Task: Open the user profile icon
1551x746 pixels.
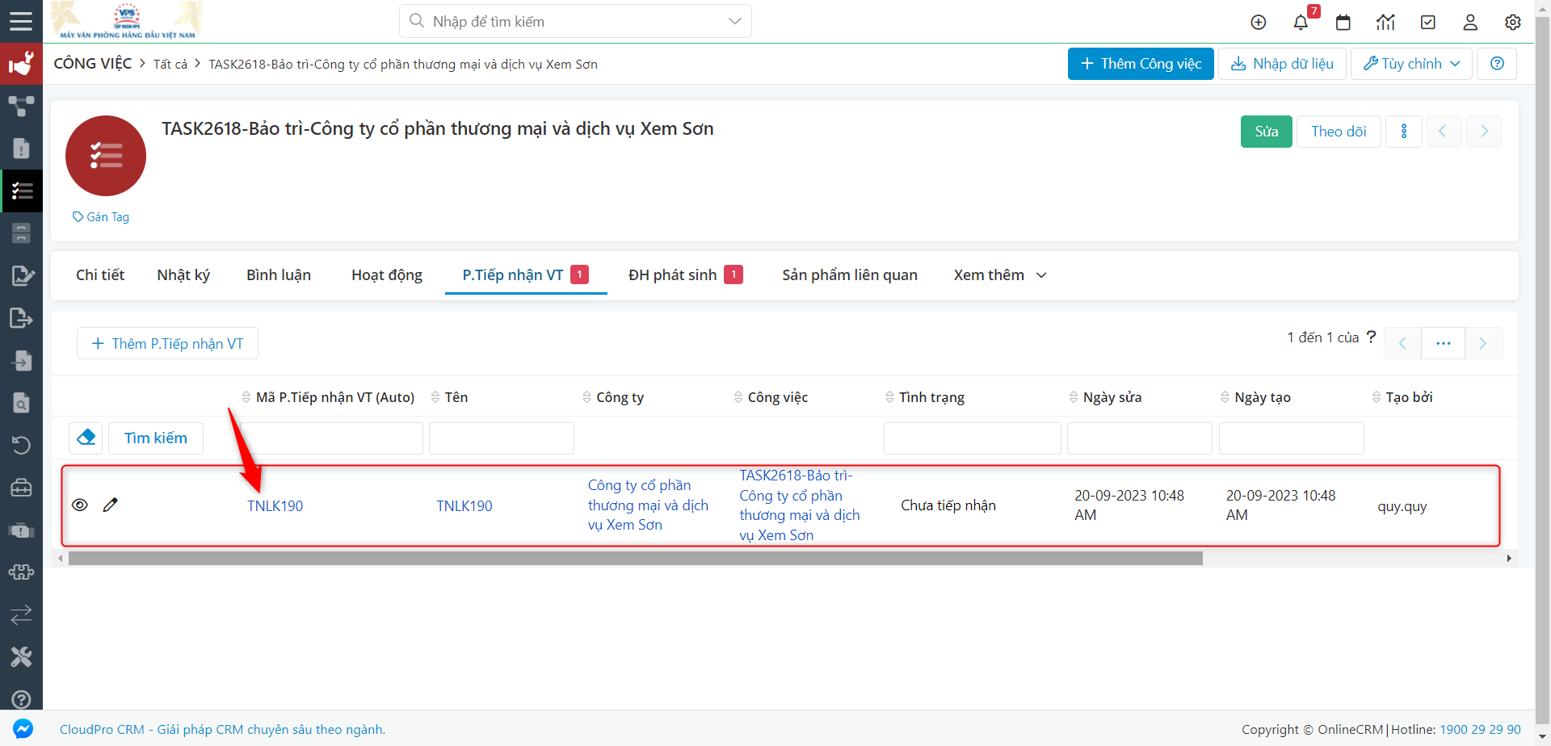Action: pyautogui.click(x=1470, y=23)
